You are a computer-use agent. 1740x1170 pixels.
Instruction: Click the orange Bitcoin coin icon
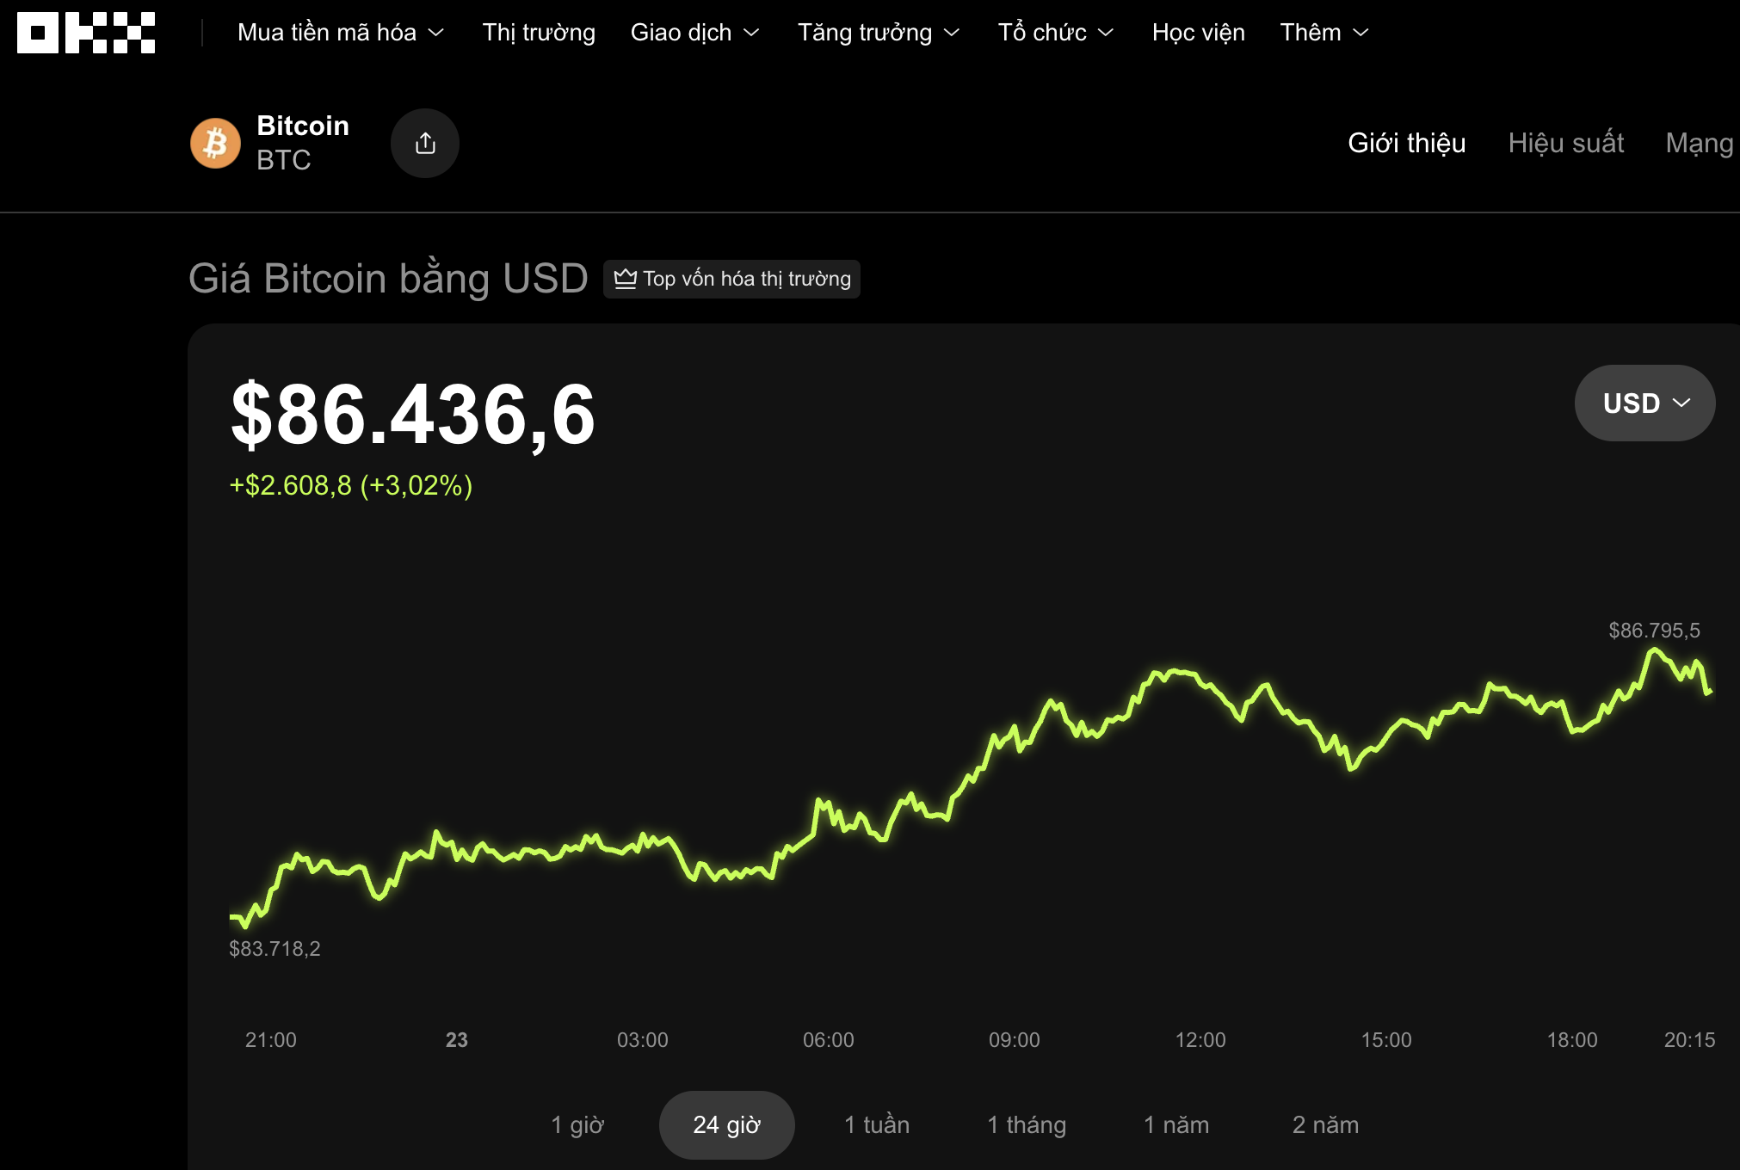click(215, 143)
